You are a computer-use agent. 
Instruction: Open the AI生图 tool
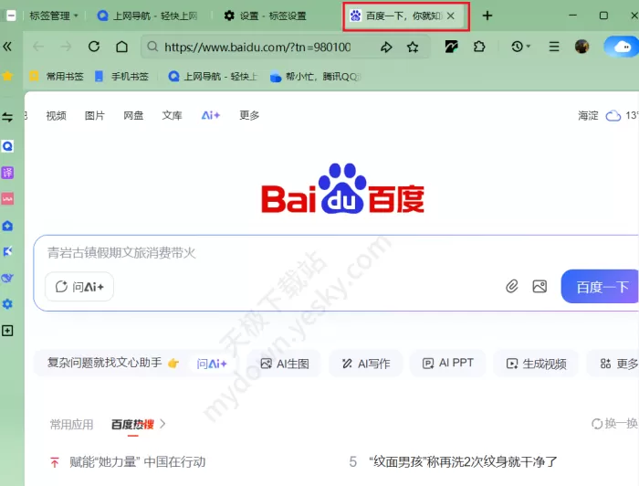coord(285,364)
